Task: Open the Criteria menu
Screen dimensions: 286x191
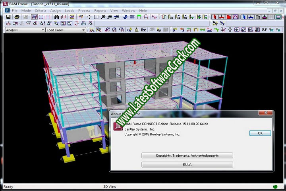Action: (x=41, y=11)
